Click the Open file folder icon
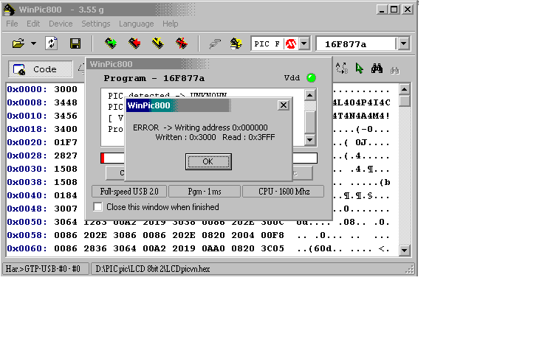The image size is (545, 339). point(18,43)
